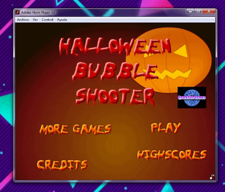The width and height of the screenshot is (225, 192).
Task: Close the Flash Player window
Action: point(209,11)
